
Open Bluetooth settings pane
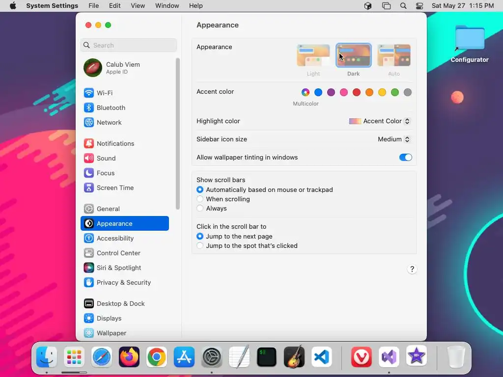point(124,108)
